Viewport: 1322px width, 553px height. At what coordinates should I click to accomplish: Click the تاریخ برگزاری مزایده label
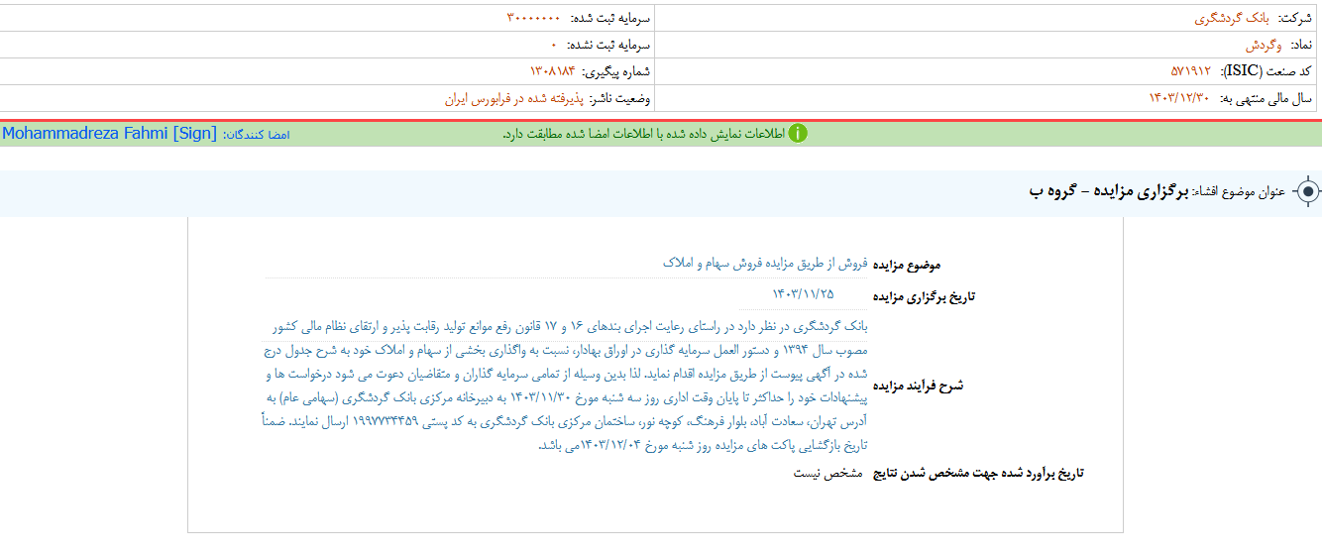click(924, 295)
